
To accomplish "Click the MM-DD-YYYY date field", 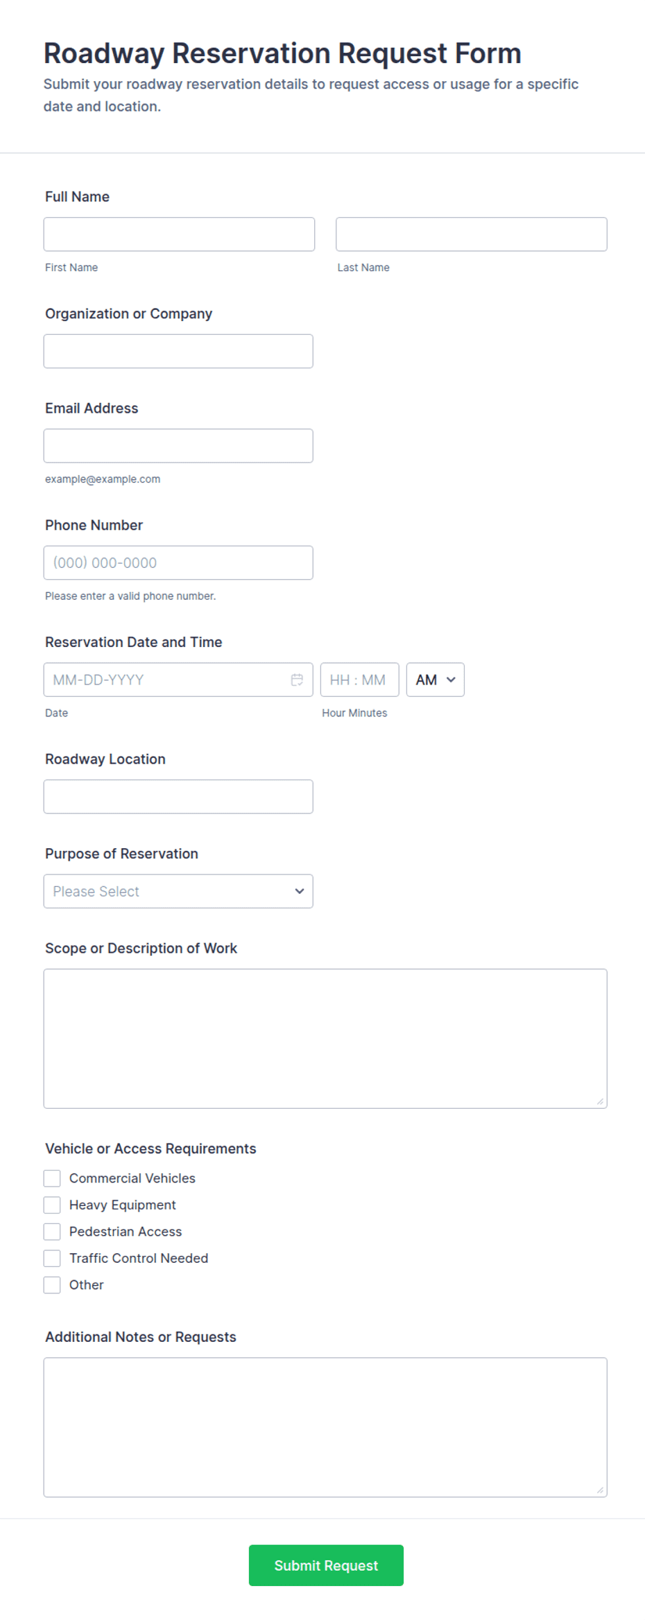I will [x=178, y=680].
